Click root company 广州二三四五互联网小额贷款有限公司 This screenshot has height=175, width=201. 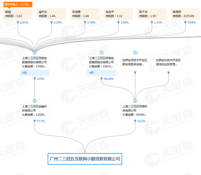(x=85, y=159)
